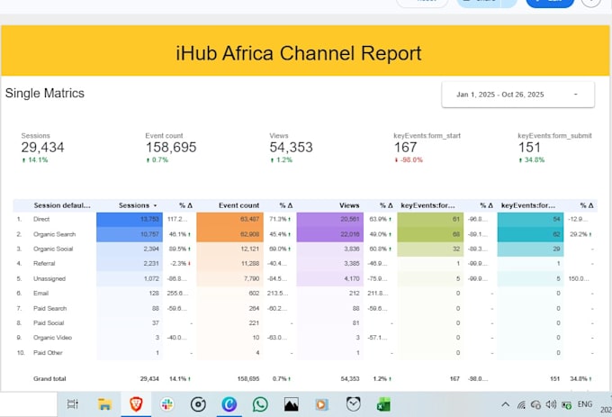
Task: Select the Email channel row
Action: [305, 294]
